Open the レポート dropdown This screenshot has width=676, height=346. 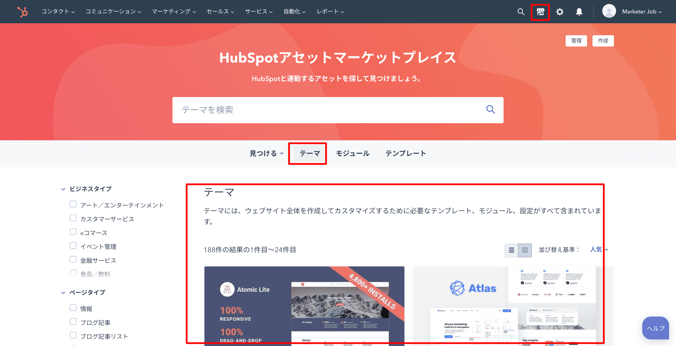coord(330,12)
